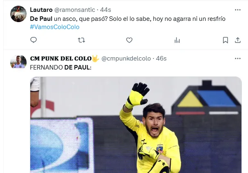Click the Lautaro display name
248x173 pixels.
pyautogui.click(x=41, y=10)
